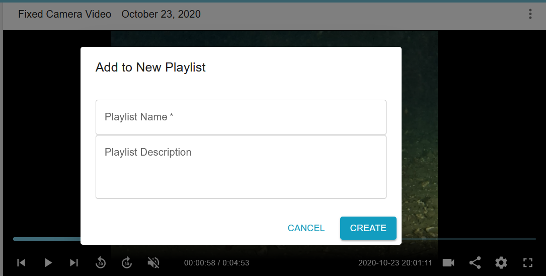
Task: Click the elapsed time 00:00:58 display
Action: point(199,263)
